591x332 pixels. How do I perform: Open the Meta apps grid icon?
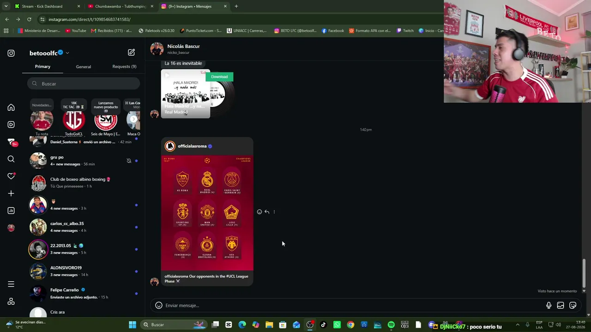click(11, 302)
